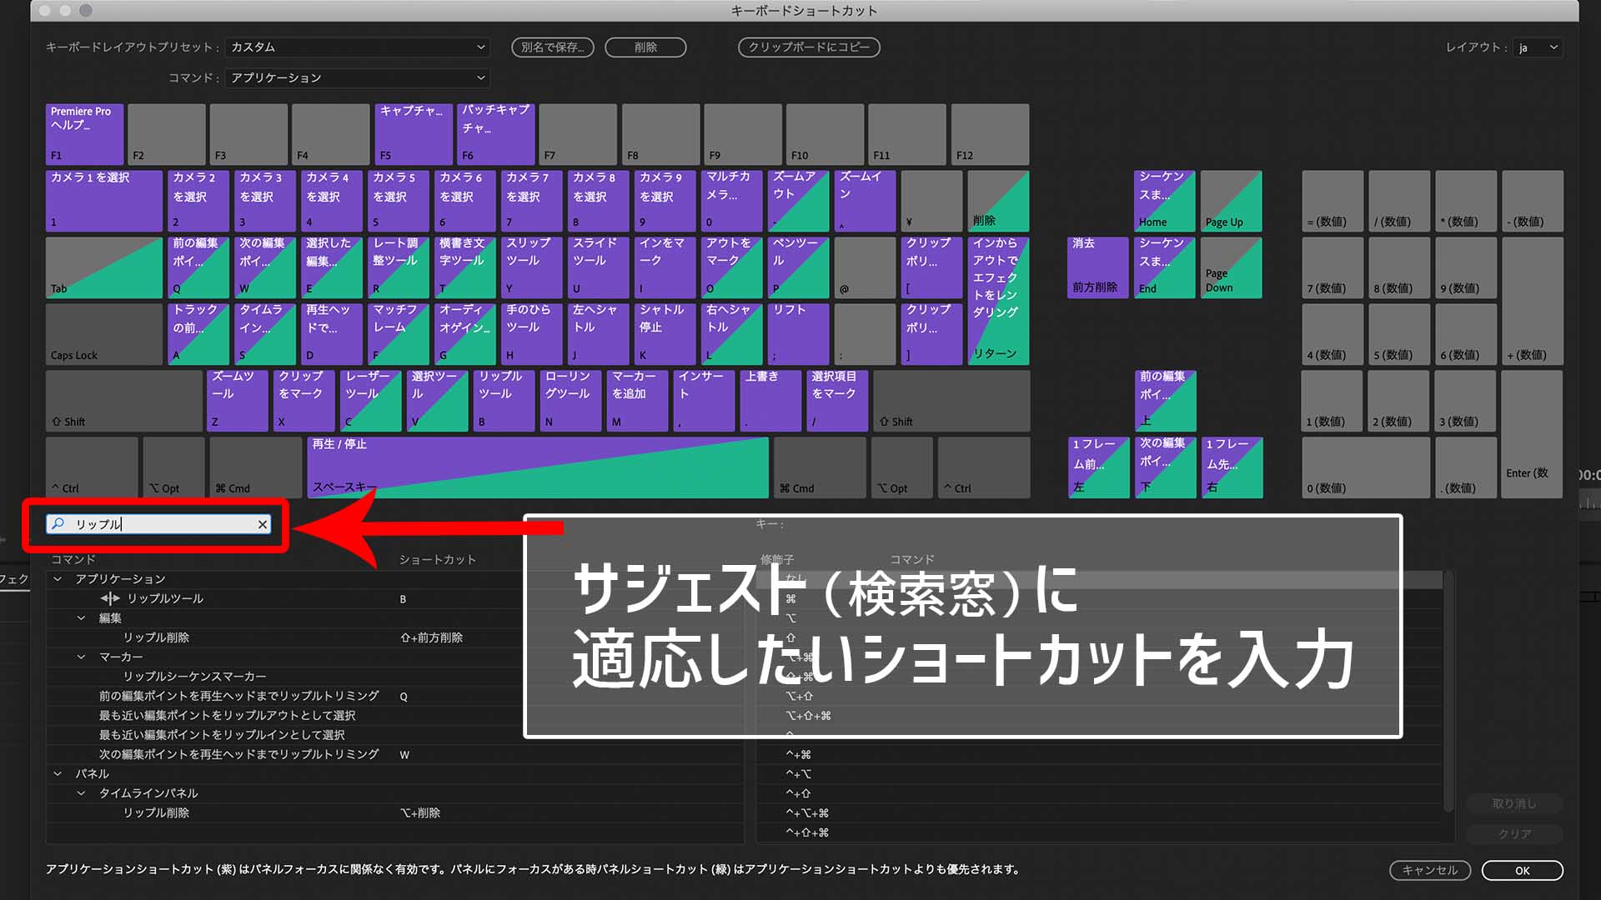1601x900 pixels.
Task: Select the N key ローリングツール
Action: pyautogui.click(x=571, y=401)
